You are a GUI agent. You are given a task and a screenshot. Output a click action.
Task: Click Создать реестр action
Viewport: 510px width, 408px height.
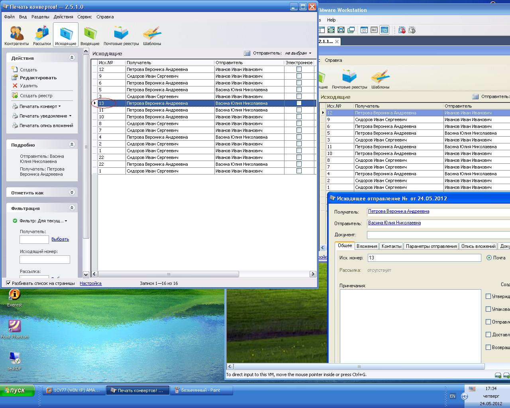[36, 96]
